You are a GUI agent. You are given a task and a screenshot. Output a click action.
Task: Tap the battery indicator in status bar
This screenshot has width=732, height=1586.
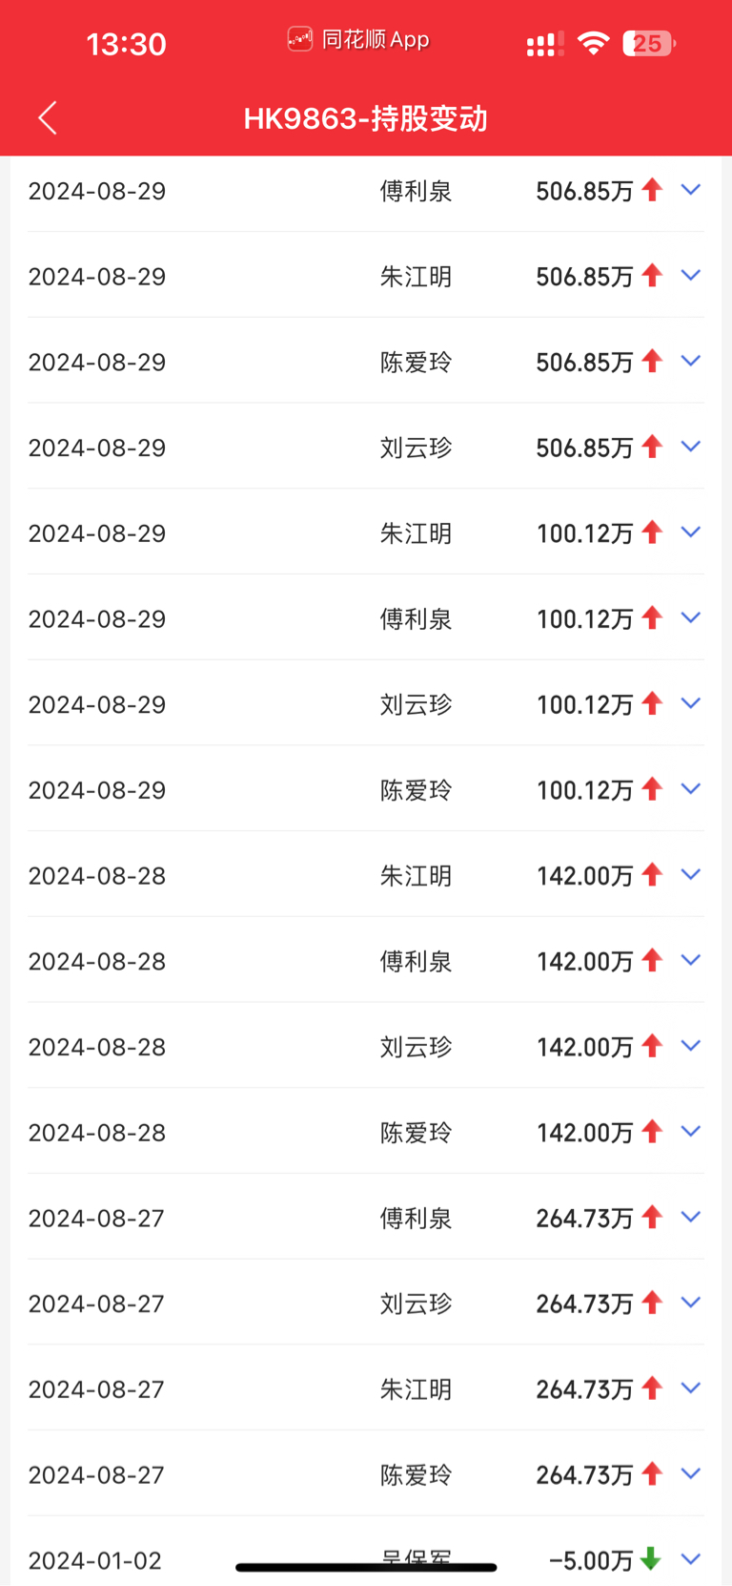(x=649, y=44)
